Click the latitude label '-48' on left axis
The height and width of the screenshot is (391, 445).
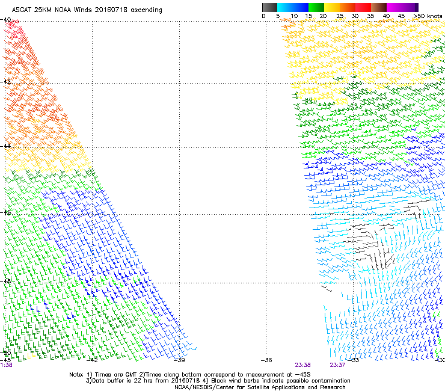tap(5, 281)
